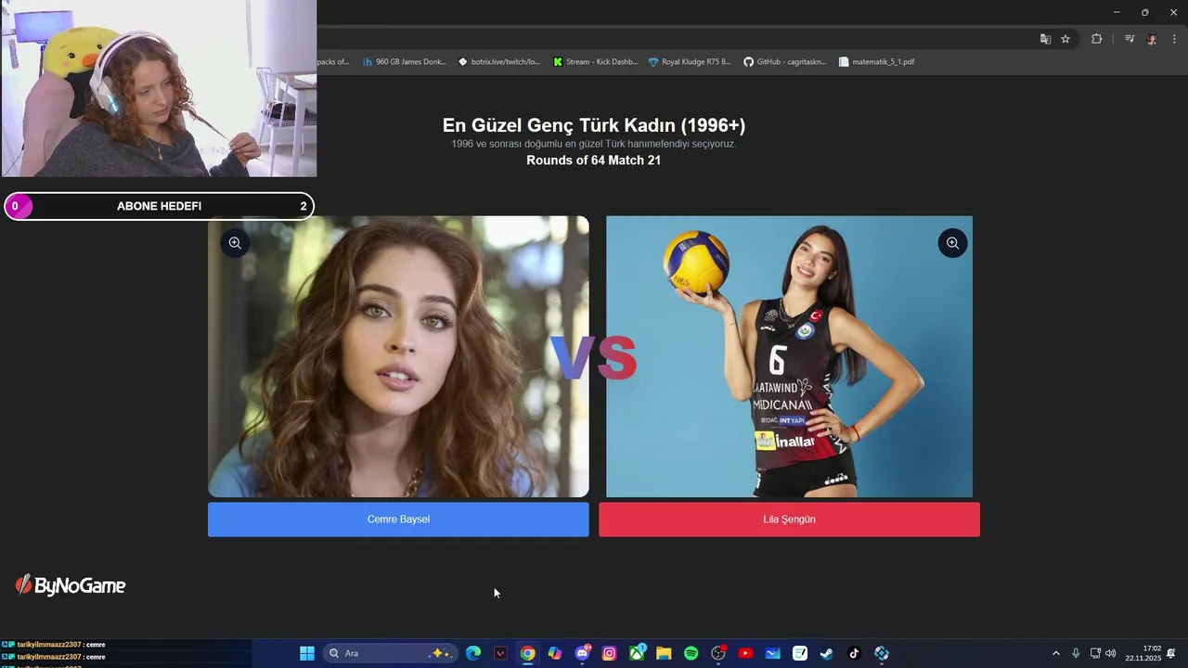
Task: Click the microphone tray icon
Action: click(1076, 653)
